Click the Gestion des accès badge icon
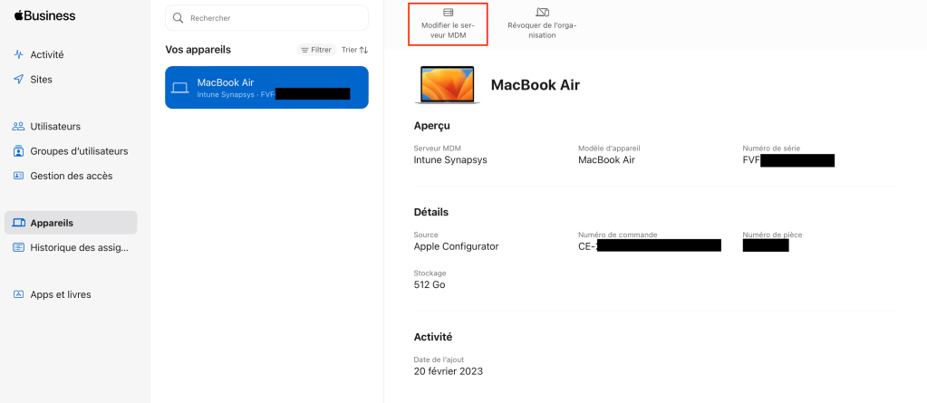The width and height of the screenshot is (927, 403). pos(18,176)
